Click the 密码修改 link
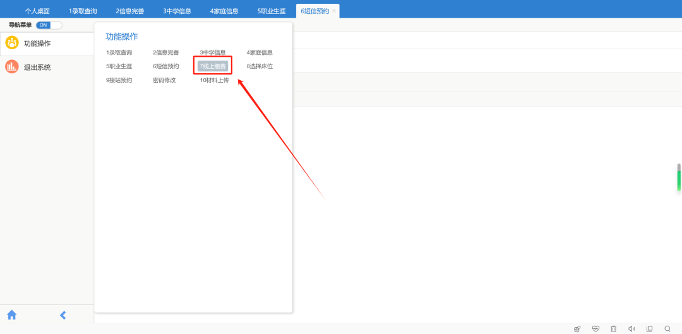 click(x=164, y=80)
